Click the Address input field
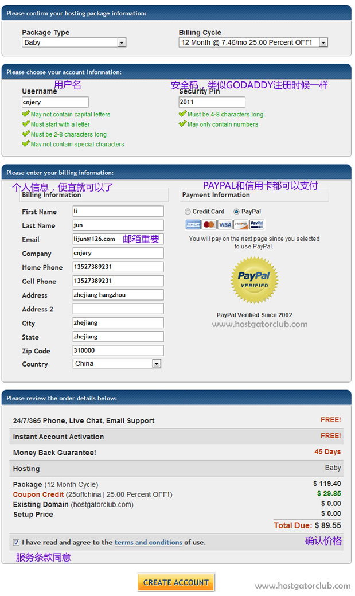This screenshot has height=596, width=355. (118, 295)
